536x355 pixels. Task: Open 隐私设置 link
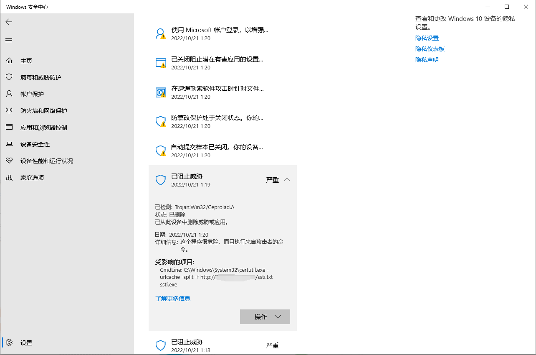[x=427, y=38]
